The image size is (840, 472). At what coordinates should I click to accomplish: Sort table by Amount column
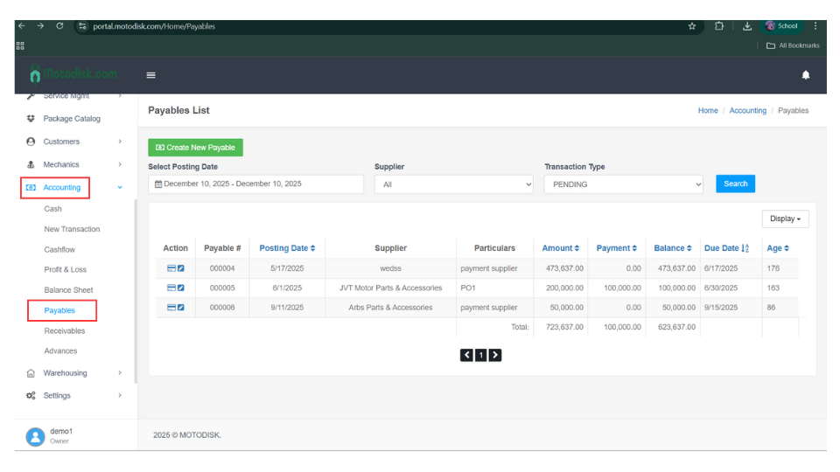tap(560, 248)
